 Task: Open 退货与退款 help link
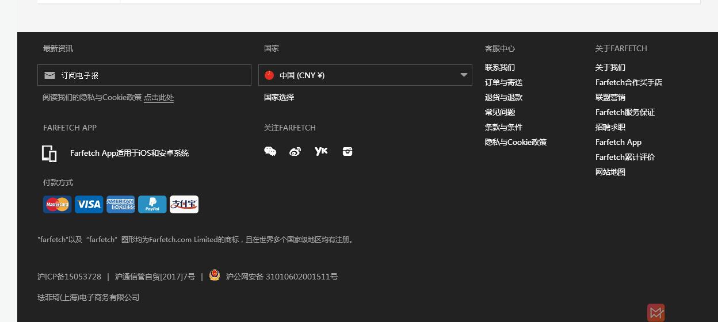click(x=504, y=97)
